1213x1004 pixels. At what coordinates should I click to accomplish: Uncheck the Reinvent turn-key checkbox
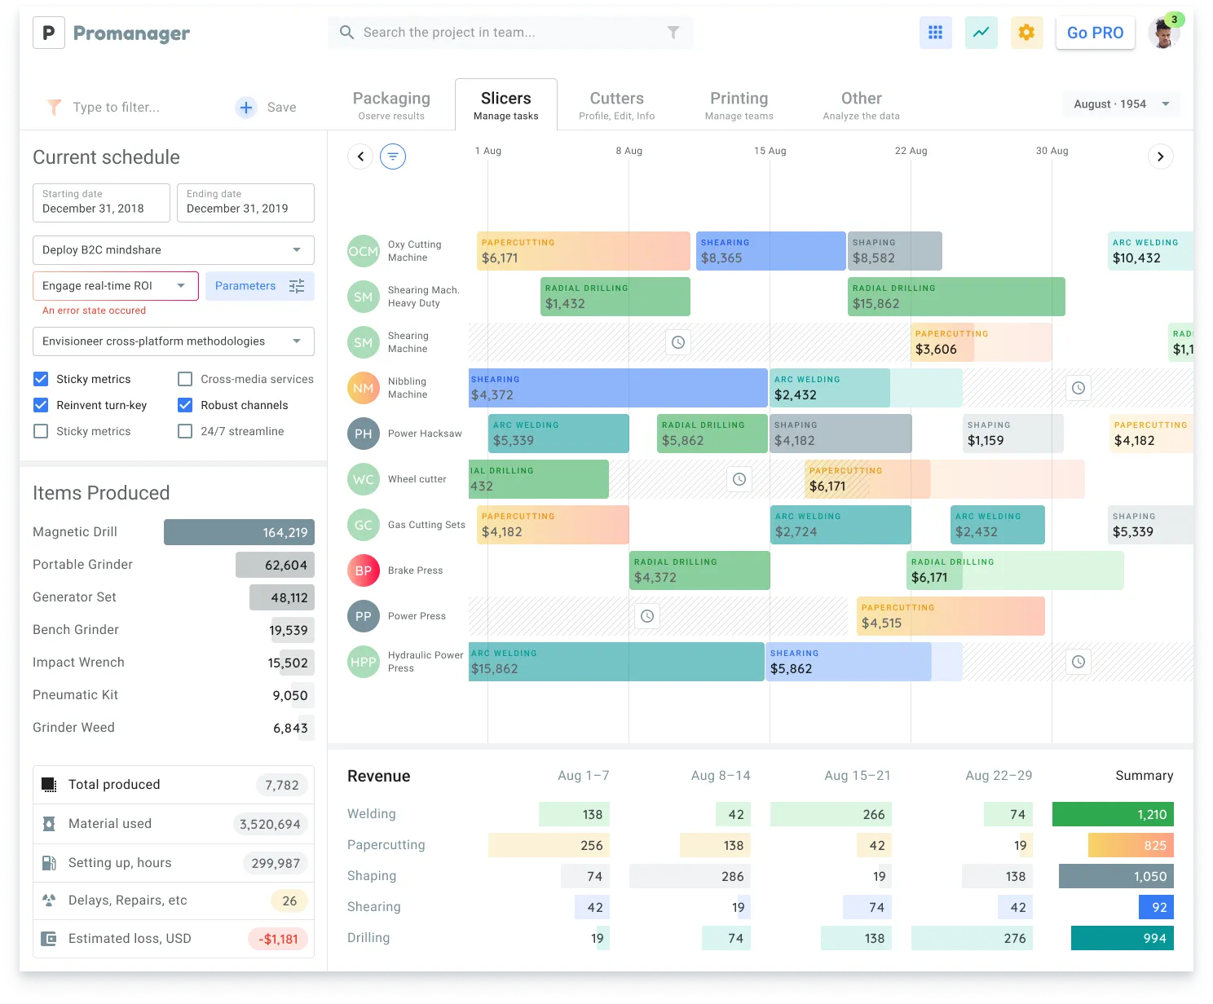[x=41, y=405]
